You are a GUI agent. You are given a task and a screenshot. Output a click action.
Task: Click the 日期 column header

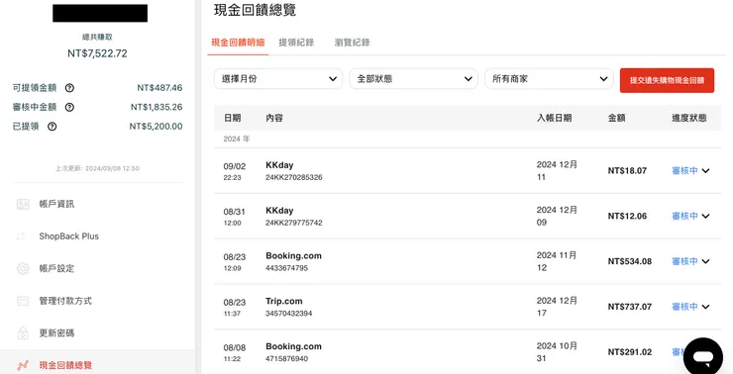(233, 118)
